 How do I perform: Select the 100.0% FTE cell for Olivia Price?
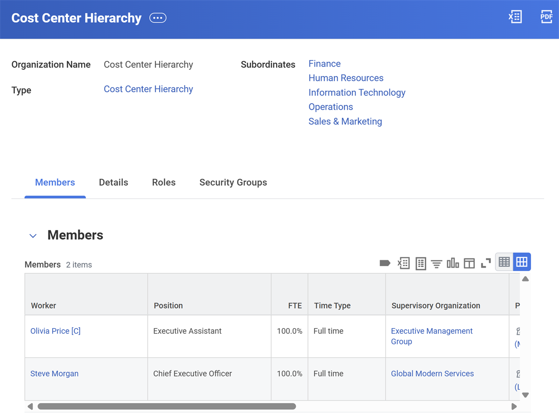tap(290, 337)
